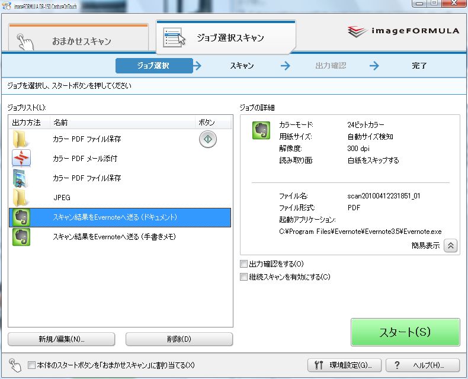The width and height of the screenshot is (468, 379).
Task: Select the ジョブ選択スキャン tab
Action: 226,37
